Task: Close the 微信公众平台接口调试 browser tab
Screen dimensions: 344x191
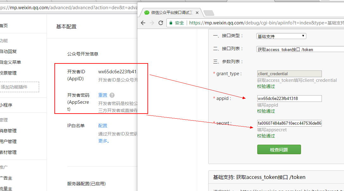Action: coord(197,13)
